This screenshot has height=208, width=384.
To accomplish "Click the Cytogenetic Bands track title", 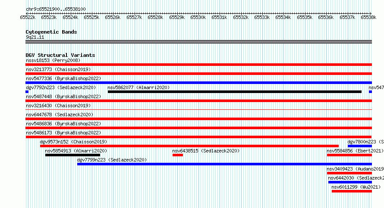I will click(51, 32).
